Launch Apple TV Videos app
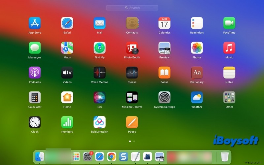264x165 pixels. pyautogui.click(x=67, y=73)
